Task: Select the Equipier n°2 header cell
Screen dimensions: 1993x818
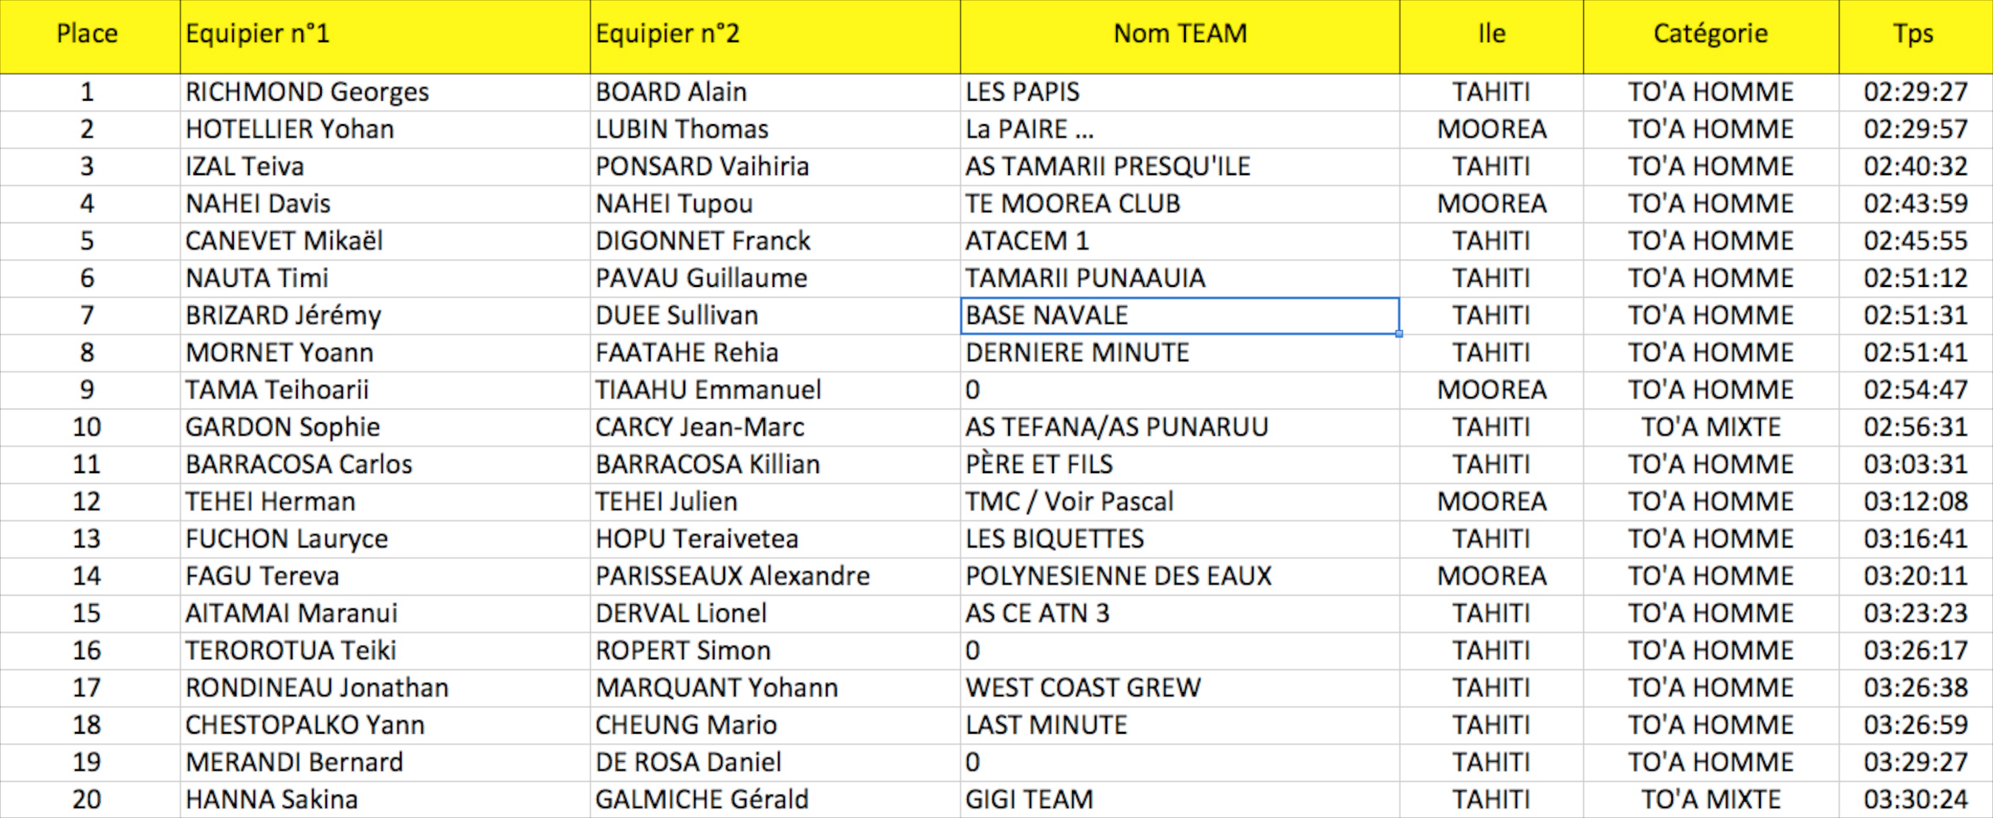Action: coord(668,34)
